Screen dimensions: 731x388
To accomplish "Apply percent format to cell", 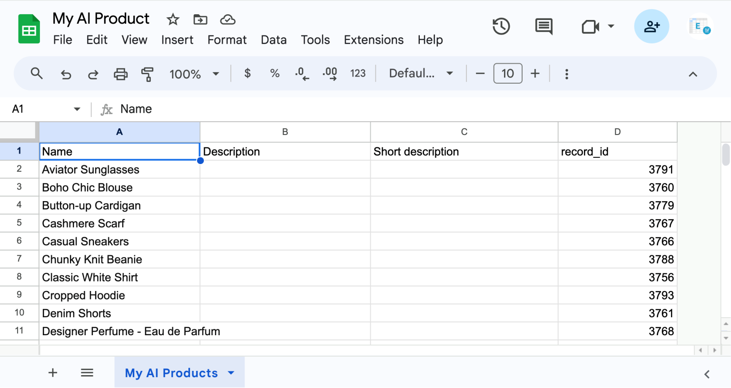I will tap(275, 74).
